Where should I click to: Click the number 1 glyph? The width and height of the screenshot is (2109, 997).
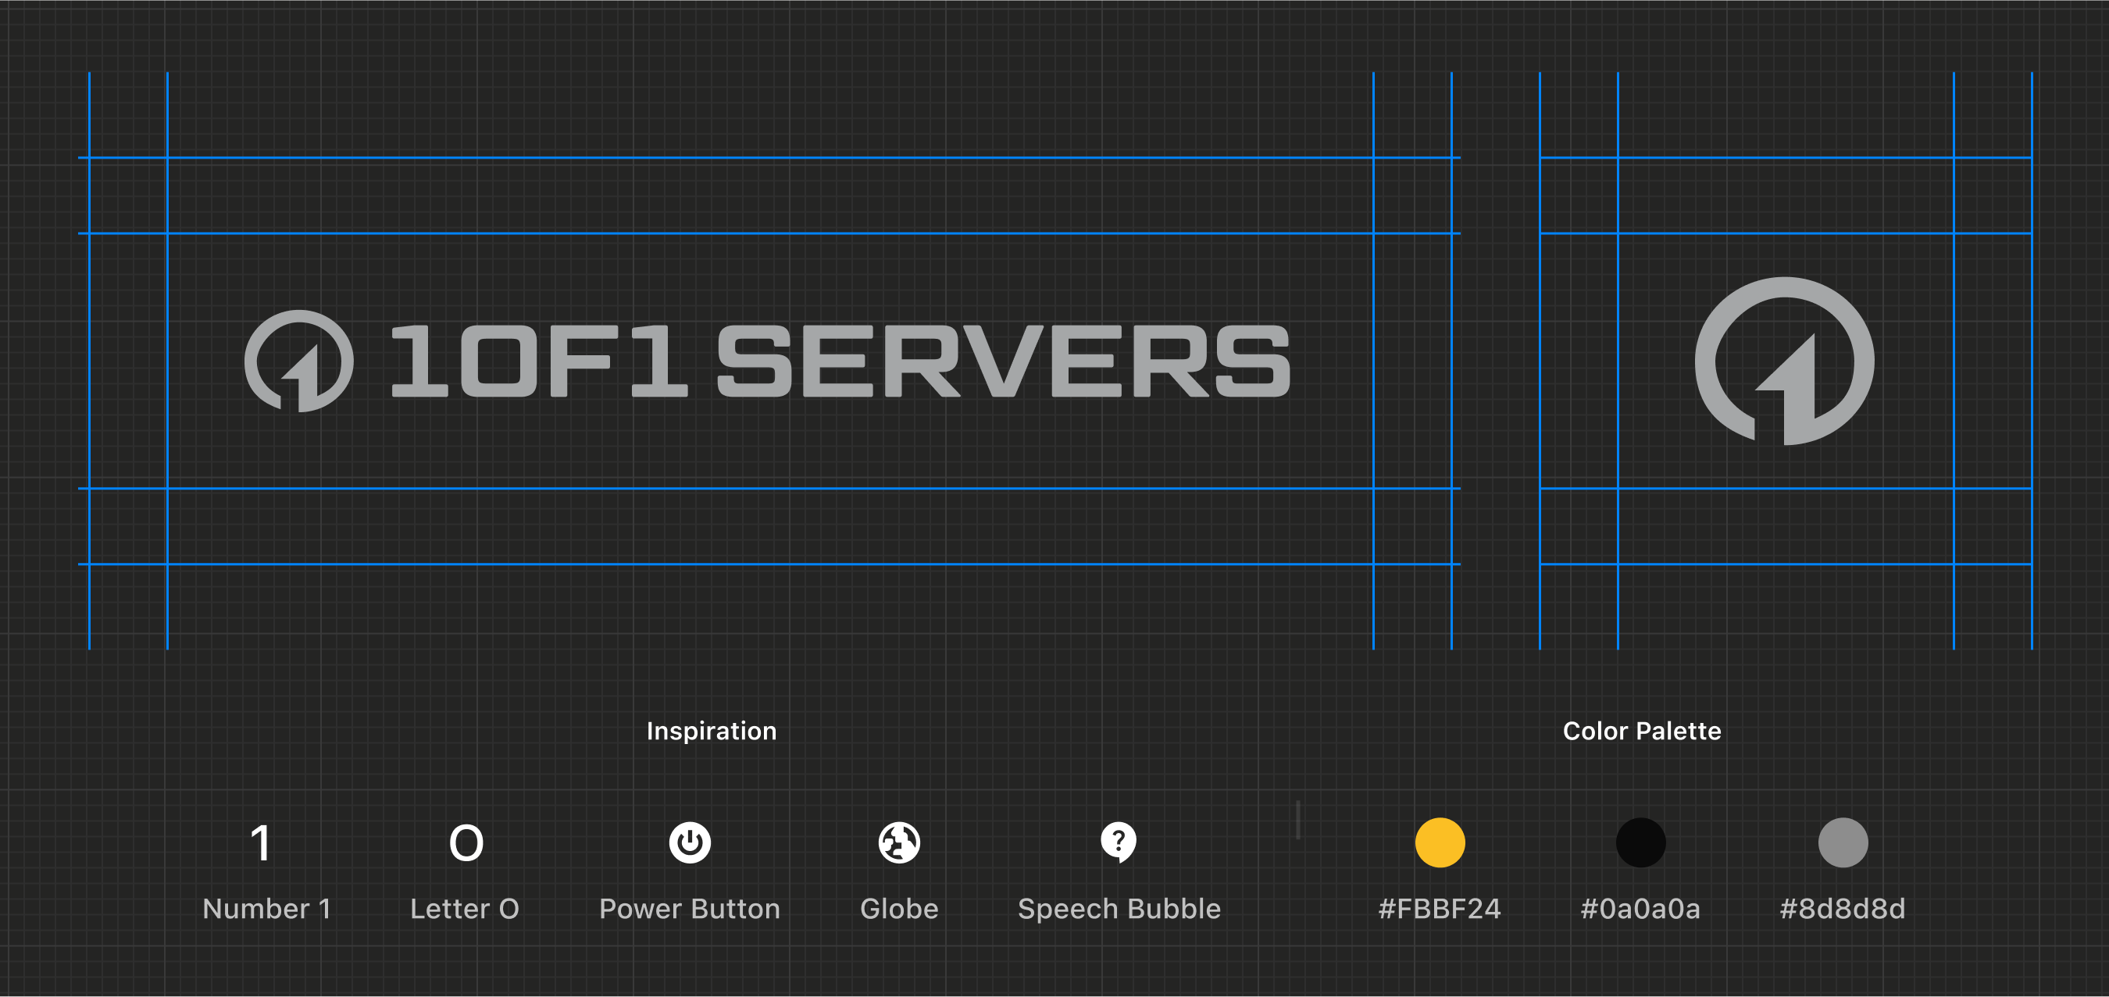[261, 843]
